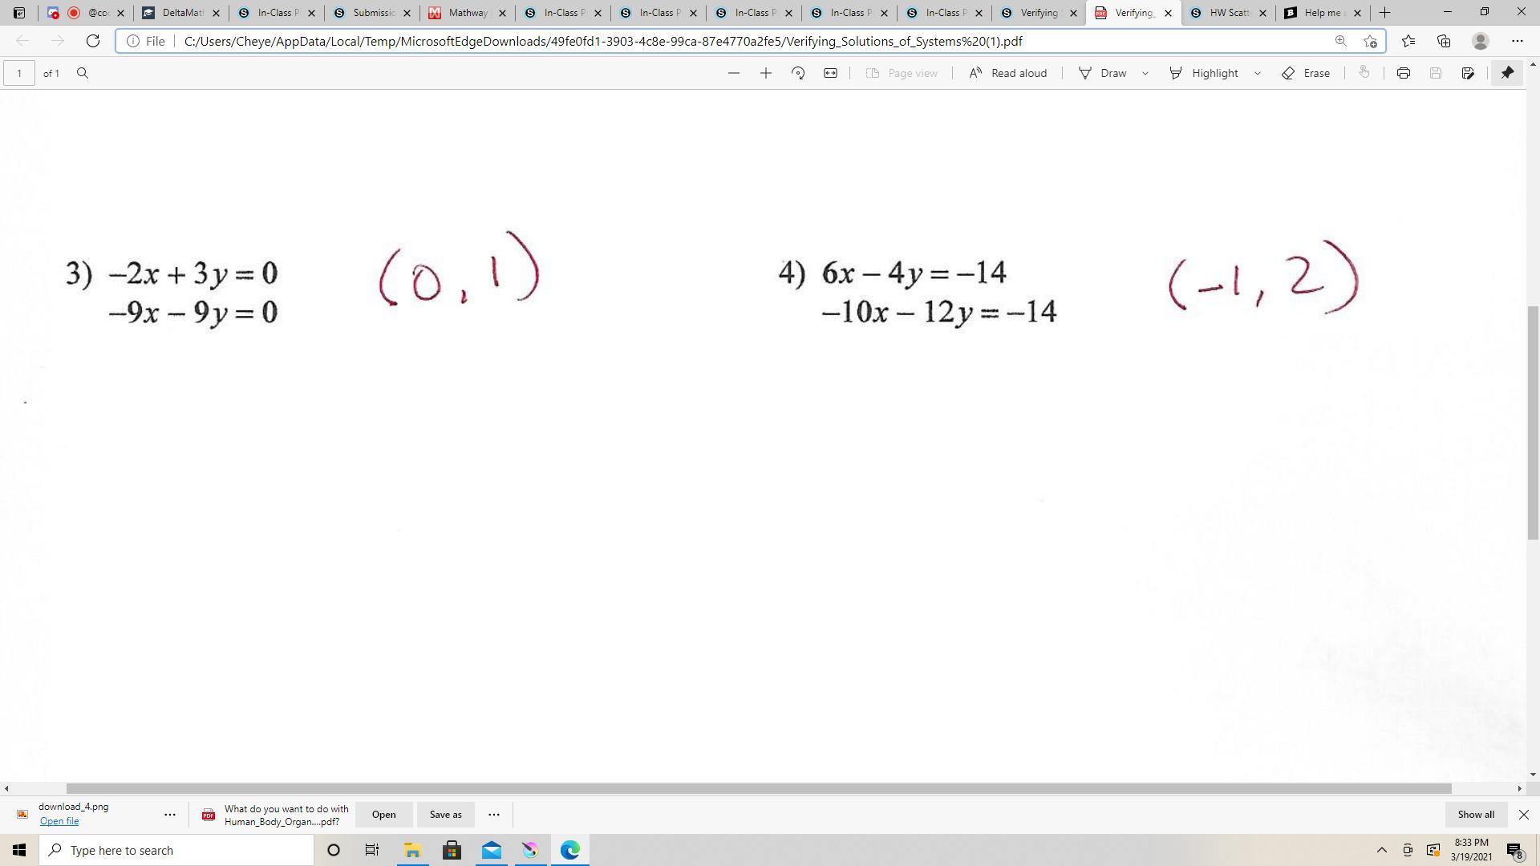The height and width of the screenshot is (866, 1540).
Task: Open the PDF find search icon
Action: [83, 73]
